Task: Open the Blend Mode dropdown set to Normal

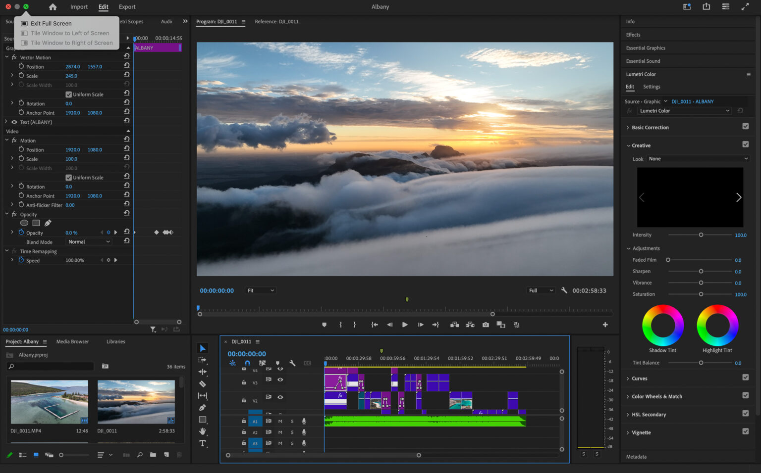Action: coord(88,241)
